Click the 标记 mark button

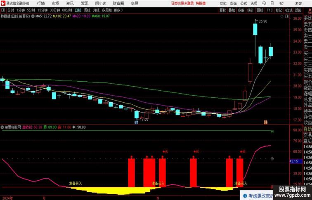point(279,10)
